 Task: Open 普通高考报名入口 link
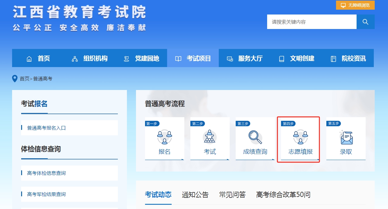tap(47, 128)
